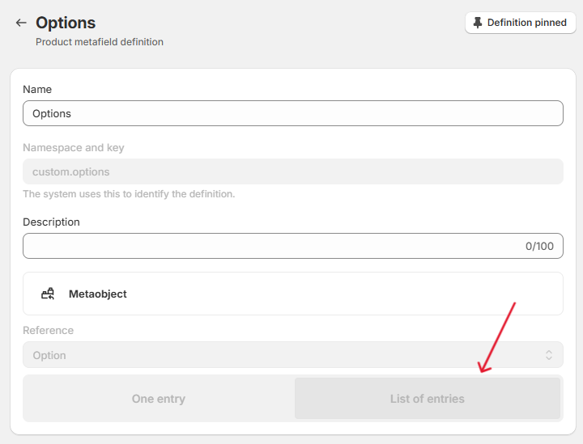
Task: Select the List of entries option
Action: click(428, 399)
